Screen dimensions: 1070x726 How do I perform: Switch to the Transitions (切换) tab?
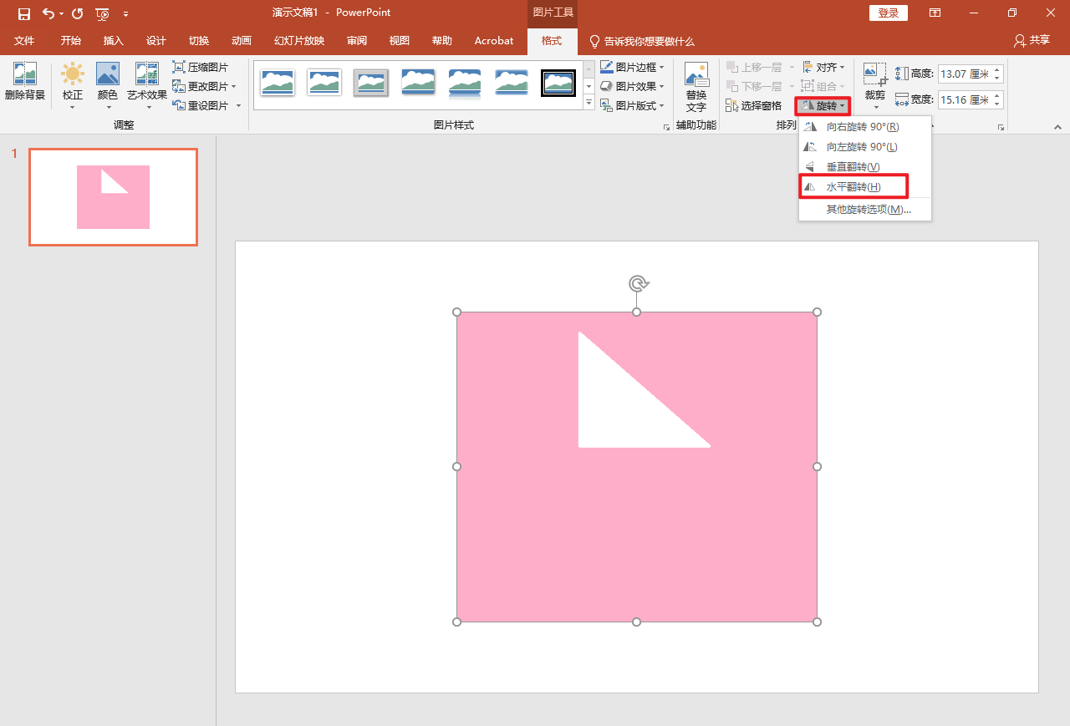[x=199, y=41]
